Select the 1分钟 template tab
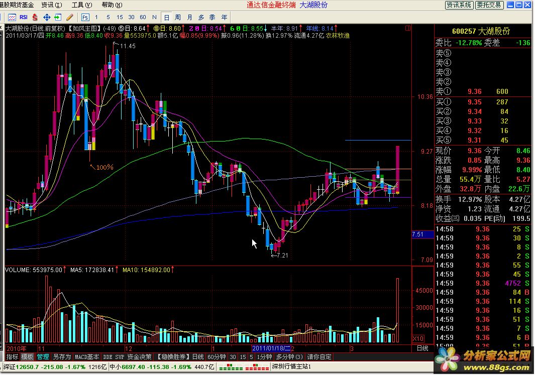The image size is (535, 375). [x=264, y=357]
